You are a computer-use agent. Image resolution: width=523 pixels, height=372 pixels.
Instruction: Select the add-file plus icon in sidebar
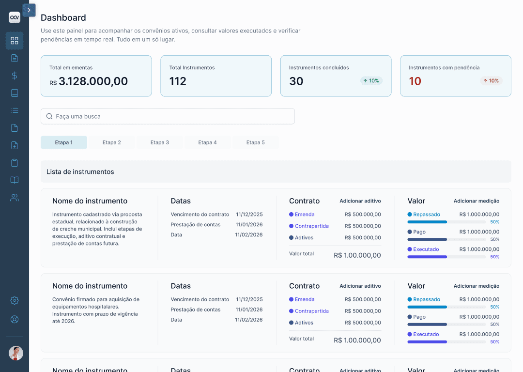click(15, 145)
